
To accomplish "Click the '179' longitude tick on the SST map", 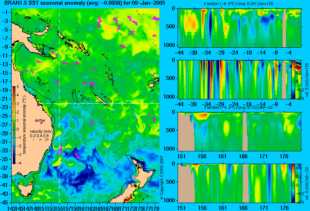I will pyautogui.click(x=155, y=208).
